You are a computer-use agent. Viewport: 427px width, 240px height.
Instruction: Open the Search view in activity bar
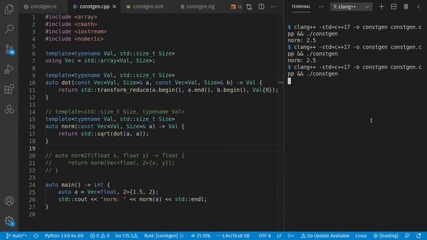point(9,29)
